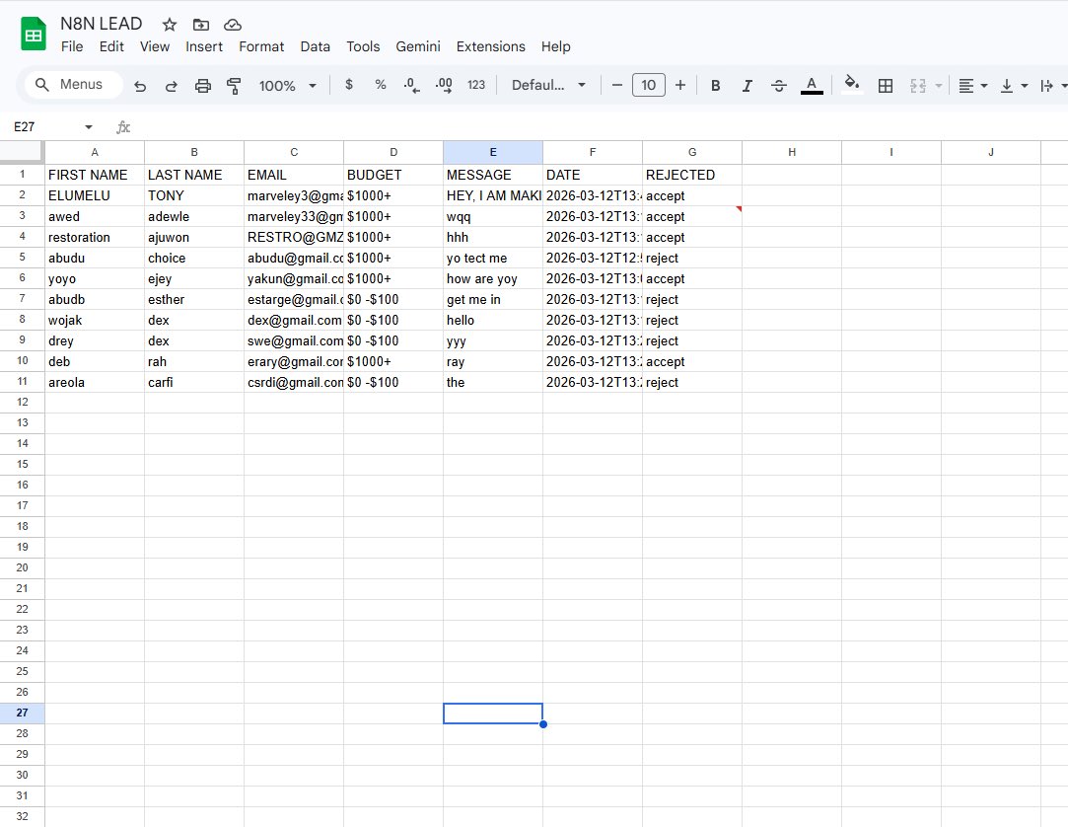The height and width of the screenshot is (827, 1068).
Task: Open the zoom 100% dropdown
Action: 287,85
